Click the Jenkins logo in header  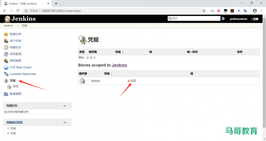tap(20, 19)
